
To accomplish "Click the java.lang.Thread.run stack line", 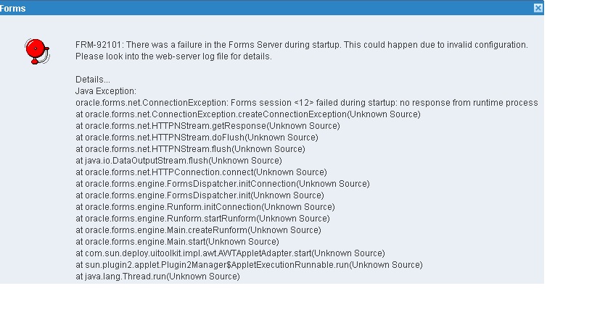I will click(x=157, y=277).
